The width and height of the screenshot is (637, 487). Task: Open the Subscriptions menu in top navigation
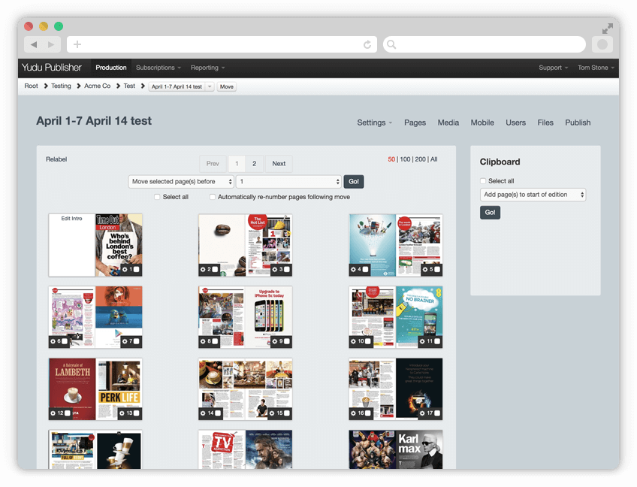[x=158, y=68]
